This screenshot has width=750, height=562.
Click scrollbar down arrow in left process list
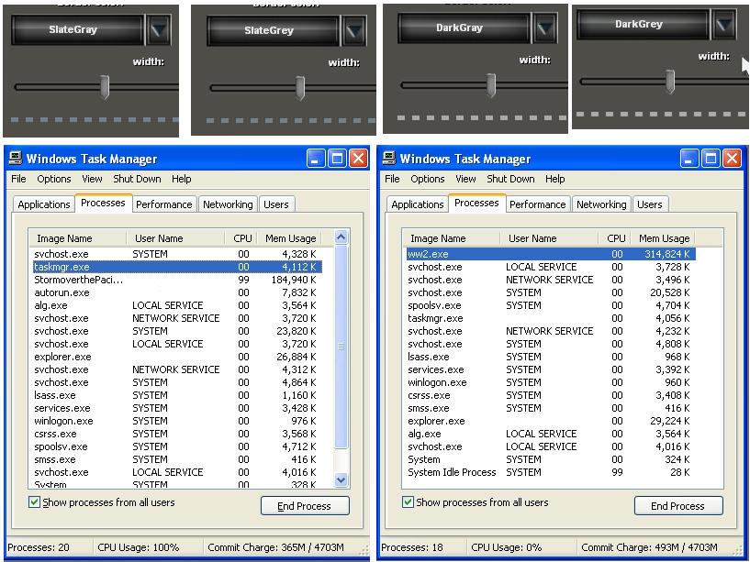pos(341,480)
